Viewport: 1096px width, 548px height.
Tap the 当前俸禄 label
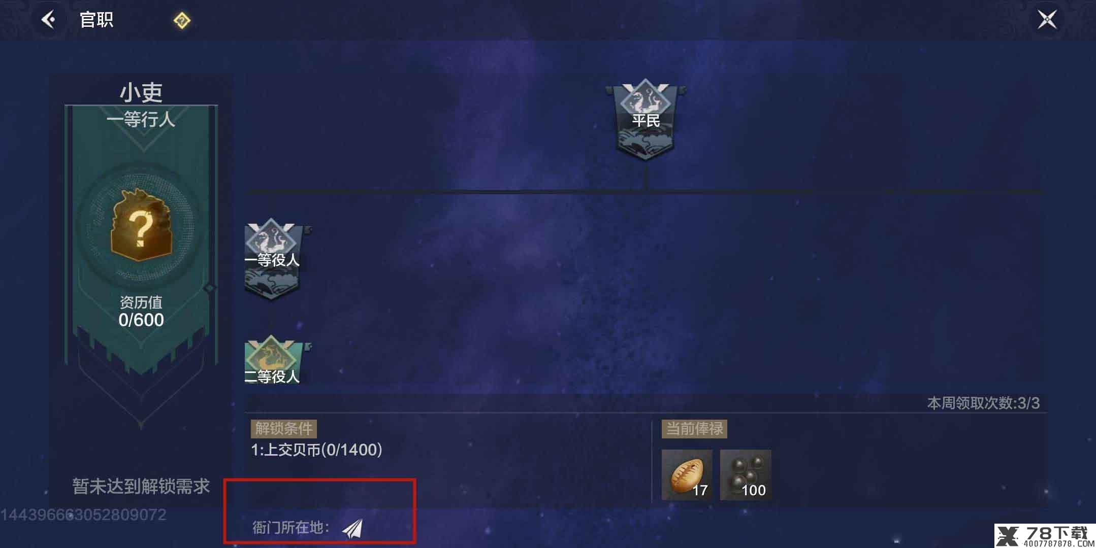coord(694,429)
